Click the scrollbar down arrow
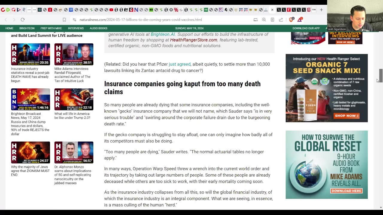Screen dimensions: 383x215 (381, 207)
